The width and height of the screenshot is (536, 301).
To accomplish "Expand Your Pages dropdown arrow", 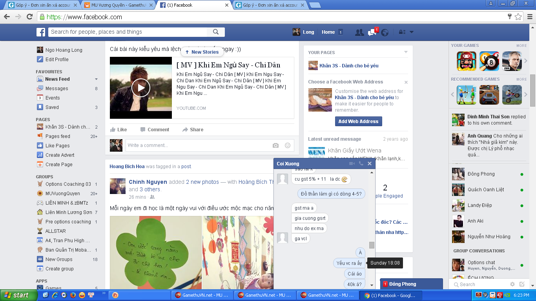I will tap(406, 52).
